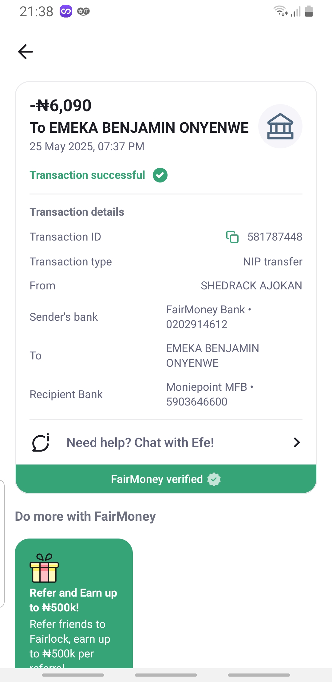Tap the FairMoney verified badge icon
The width and height of the screenshot is (332, 682).
pos(214,479)
